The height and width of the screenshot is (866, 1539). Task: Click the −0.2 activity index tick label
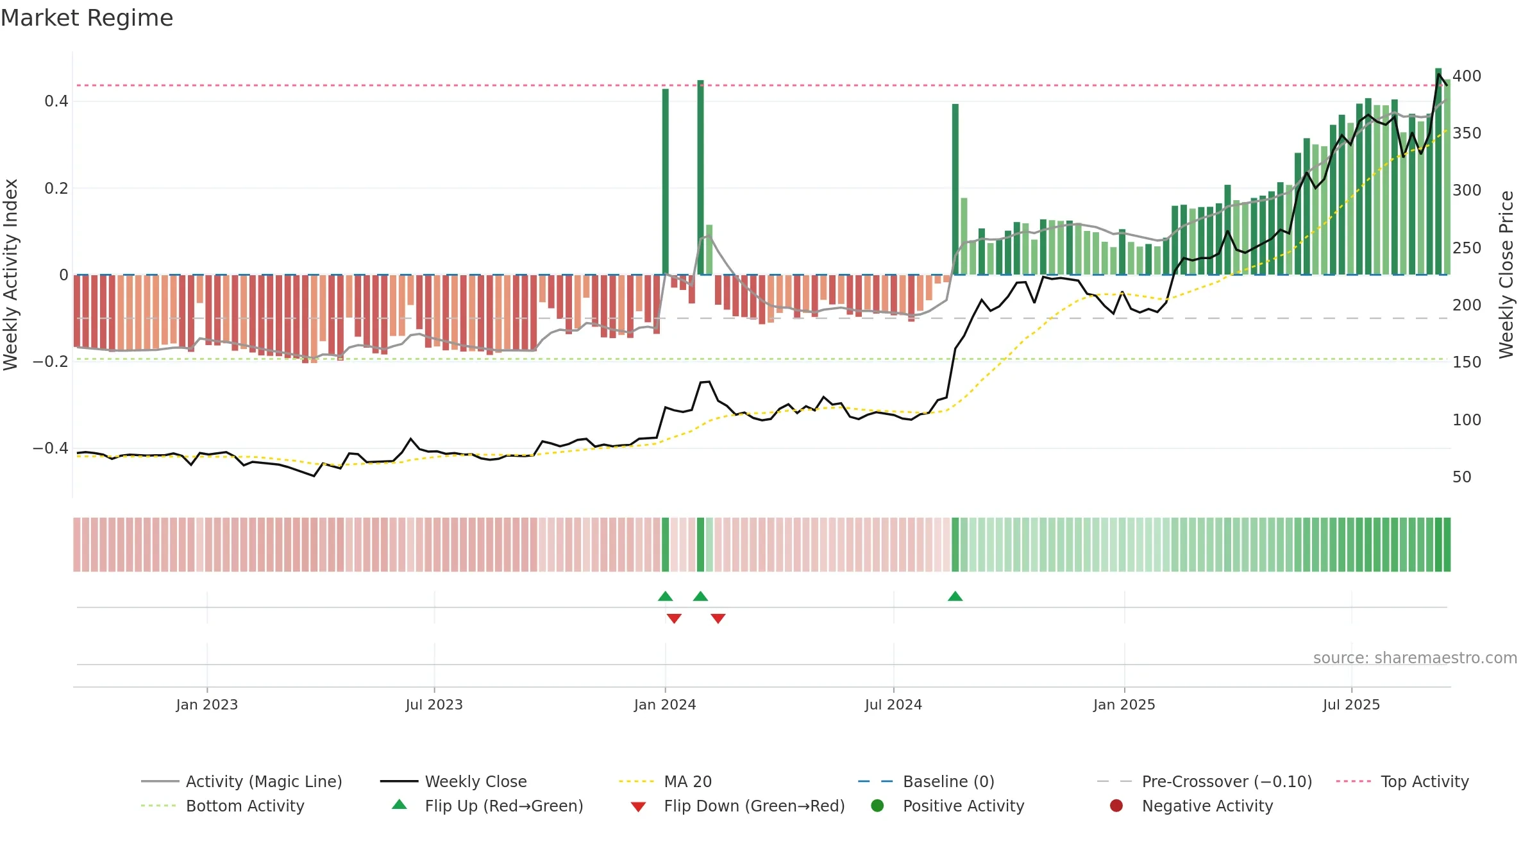point(51,361)
